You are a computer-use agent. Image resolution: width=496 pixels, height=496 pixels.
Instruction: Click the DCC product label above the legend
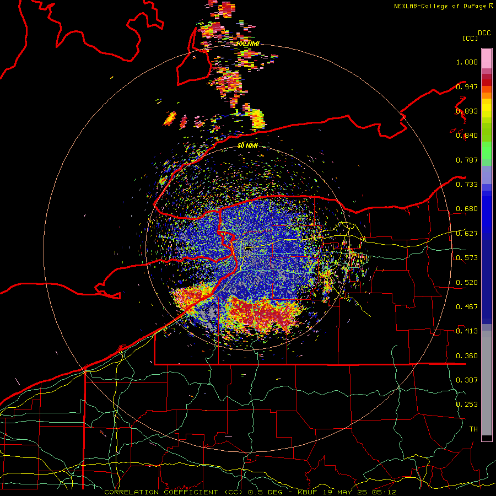click(484, 33)
